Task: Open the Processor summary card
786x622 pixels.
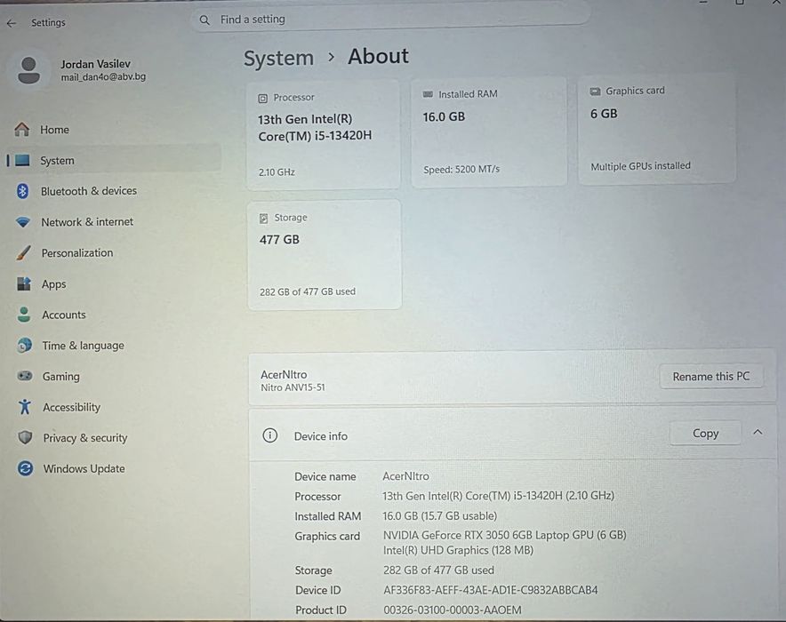Action: [324, 134]
